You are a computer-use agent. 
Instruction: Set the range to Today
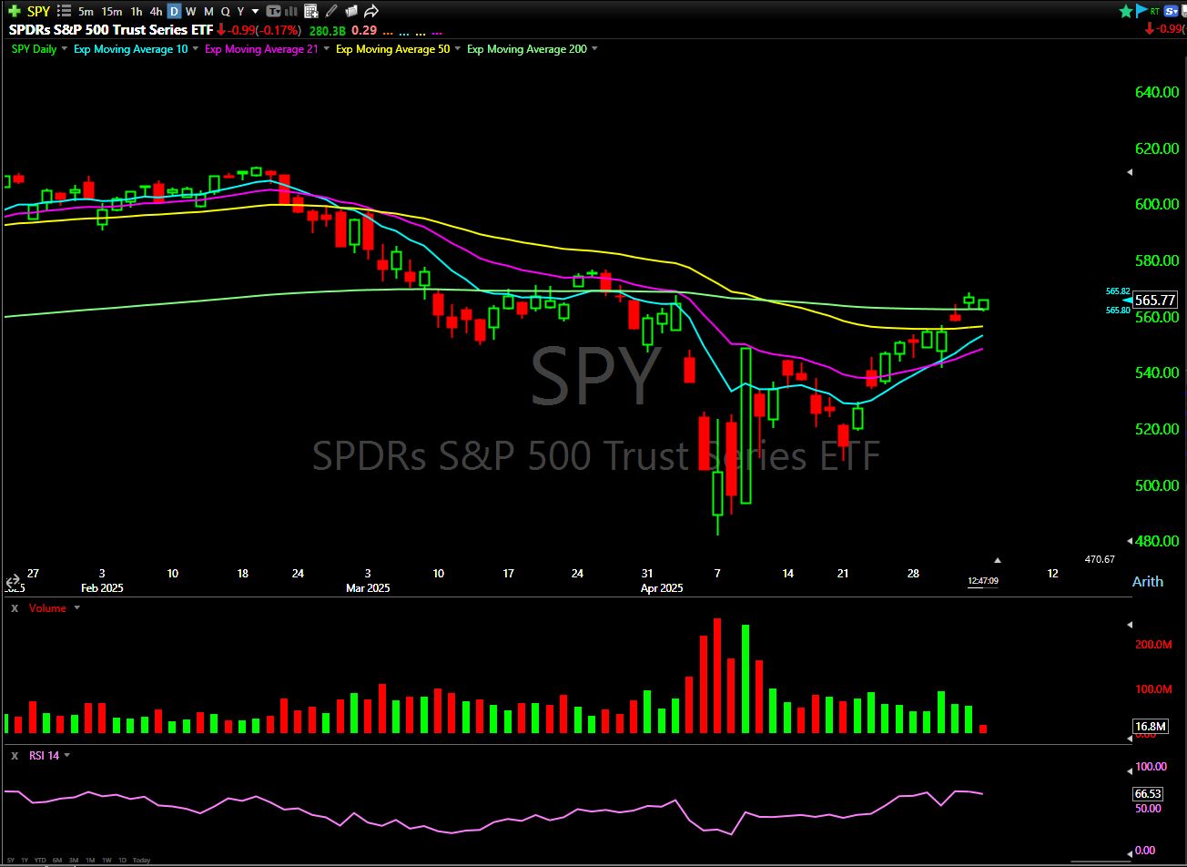coord(141,860)
